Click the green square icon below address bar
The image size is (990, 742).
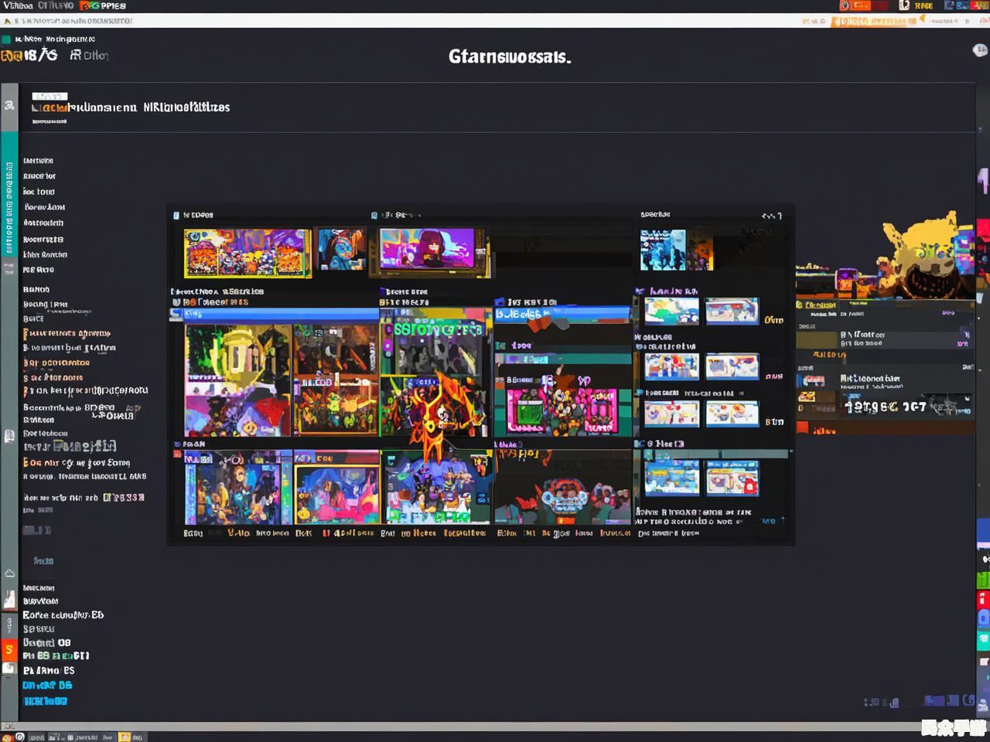tap(6, 39)
